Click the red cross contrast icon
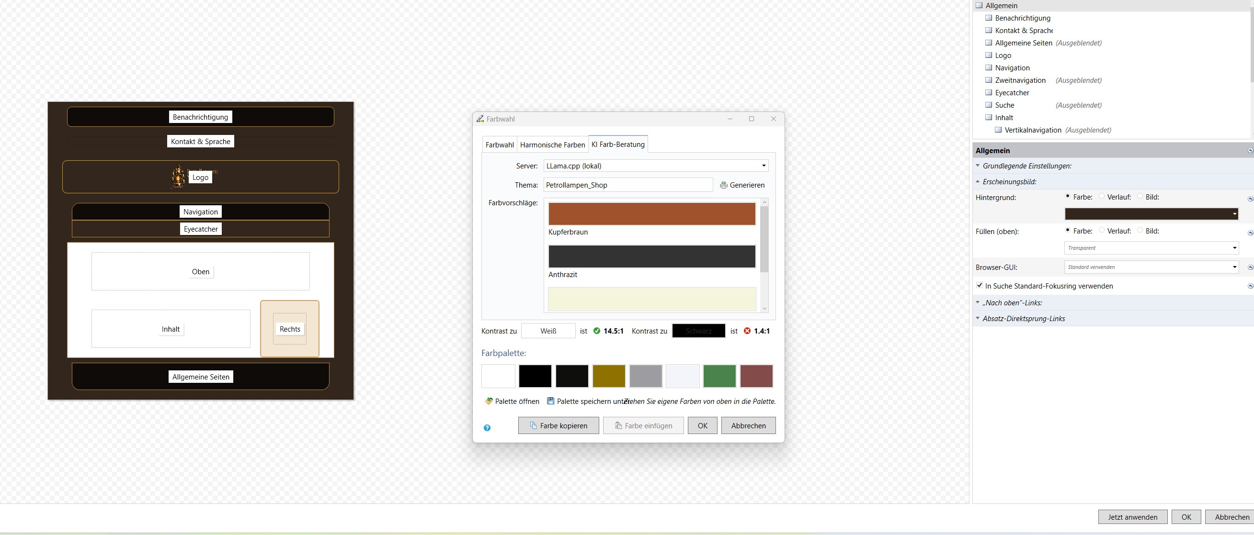1254x535 pixels. pos(747,331)
